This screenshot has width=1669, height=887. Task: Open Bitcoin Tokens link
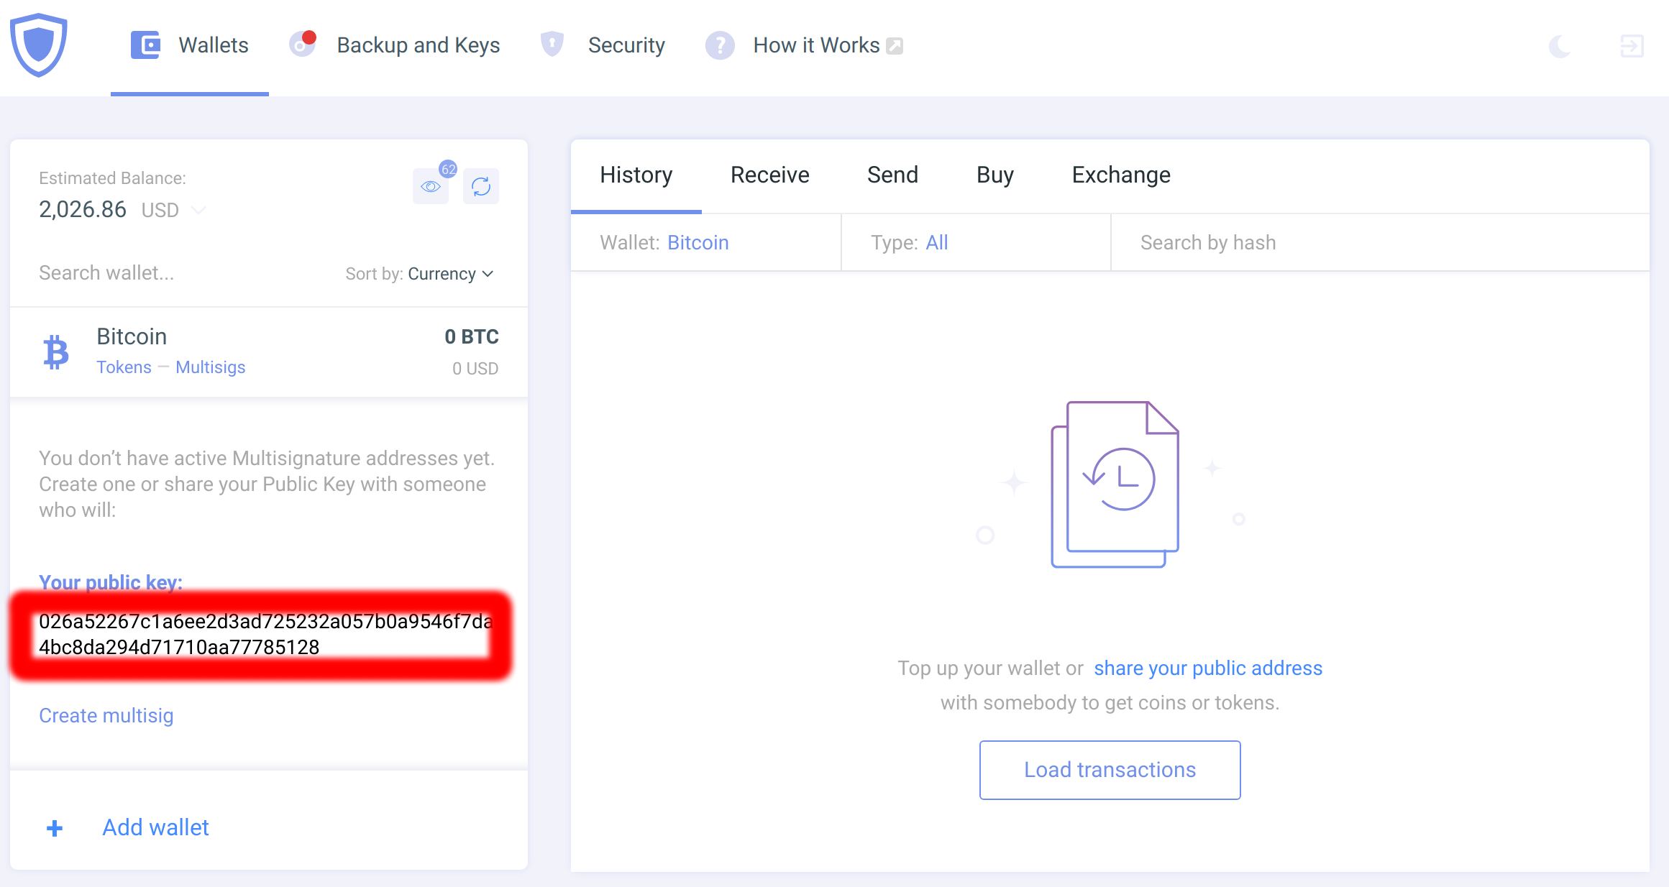point(124,367)
